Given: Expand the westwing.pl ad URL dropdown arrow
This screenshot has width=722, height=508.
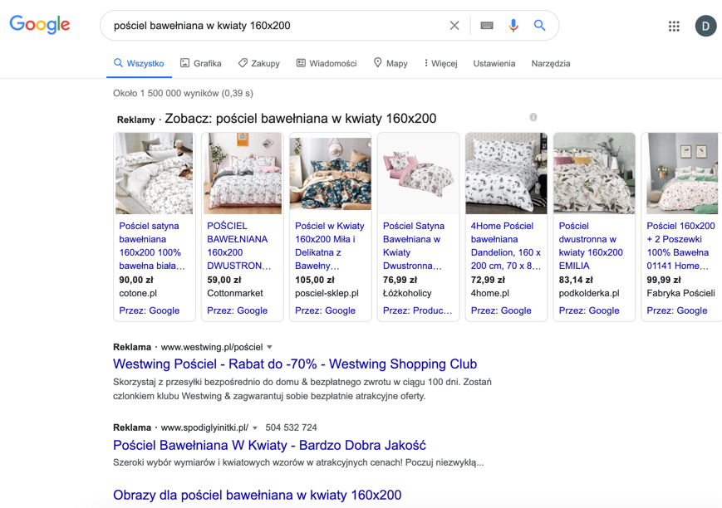Looking at the screenshot, I should [270, 347].
